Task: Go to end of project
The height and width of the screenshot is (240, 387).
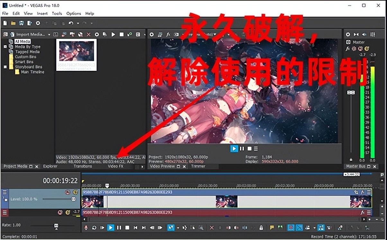Action: 144,227
